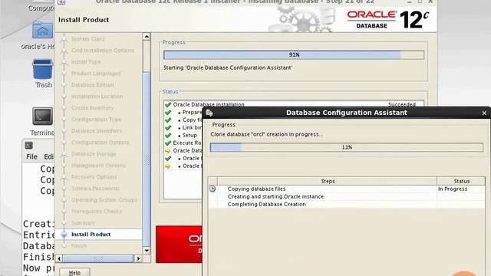Click the clock icon beside Copying database files
Screen dimensions: 491x276
point(213,189)
